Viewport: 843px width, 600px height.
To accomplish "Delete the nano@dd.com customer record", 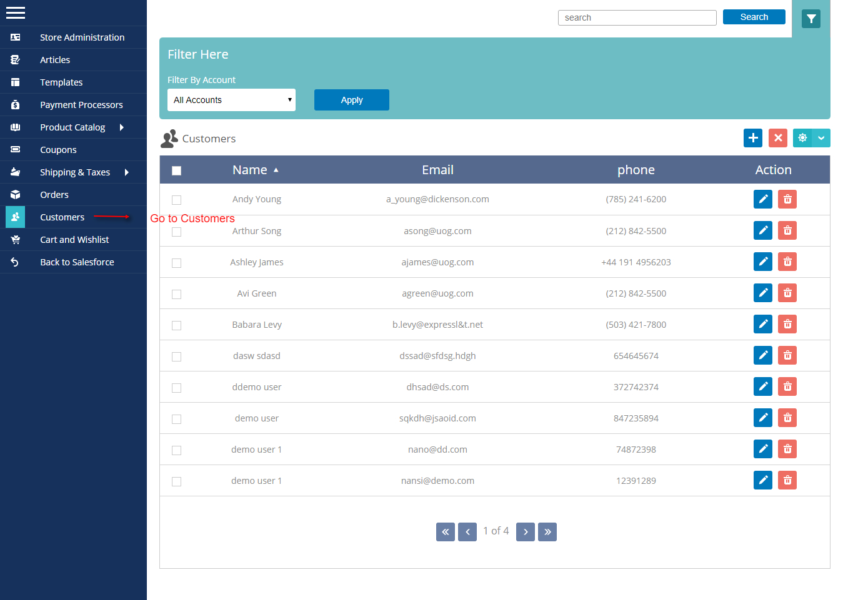I will pyautogui.click(x=787, y=449).
